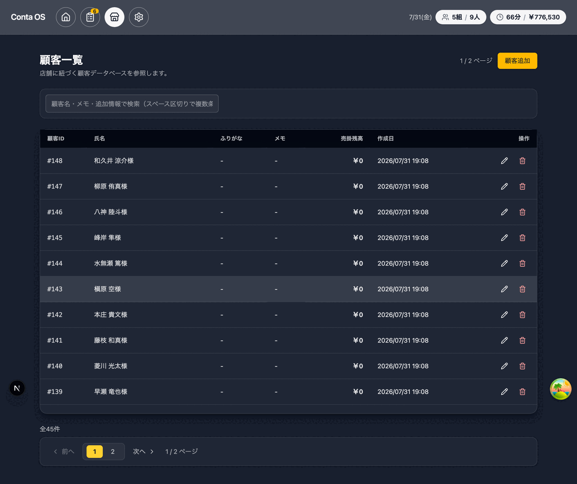Edit customer #147 柳原 侑真様
The height and width of the screenshot is (484, 577).
pyautogui.click(x=504, y=186)
